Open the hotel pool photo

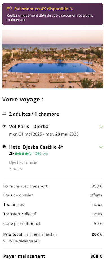pos(53,59)
